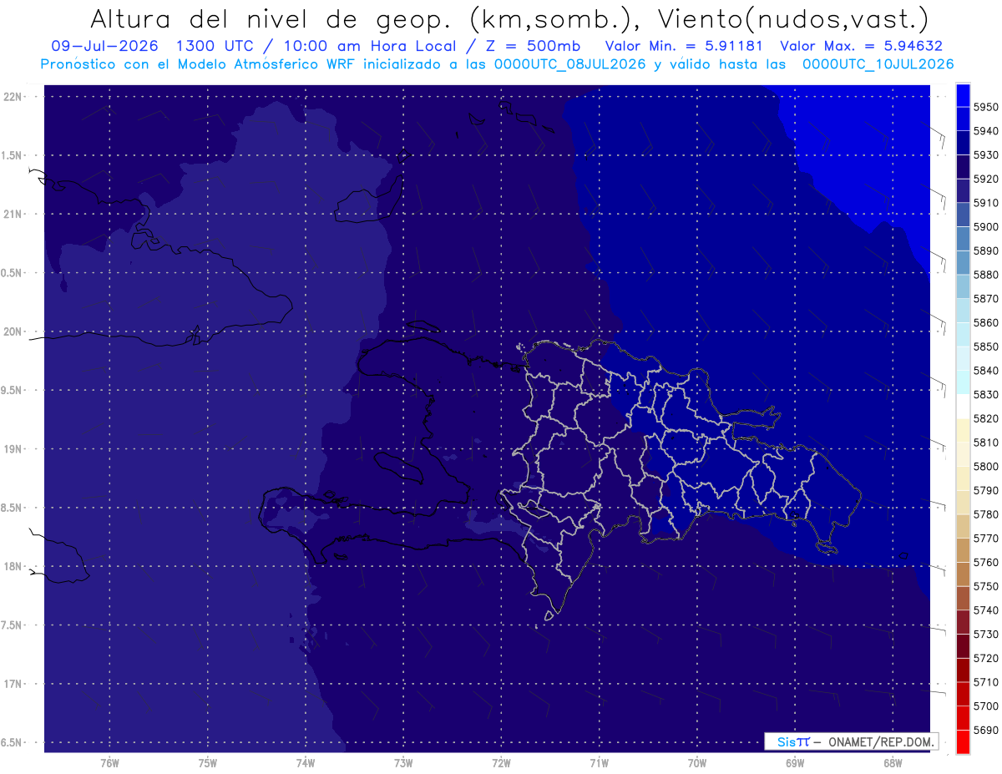Pick beige band between 5800 and 5810
The height and width of the screenshot is (774, 1002).
pos(963,454)
